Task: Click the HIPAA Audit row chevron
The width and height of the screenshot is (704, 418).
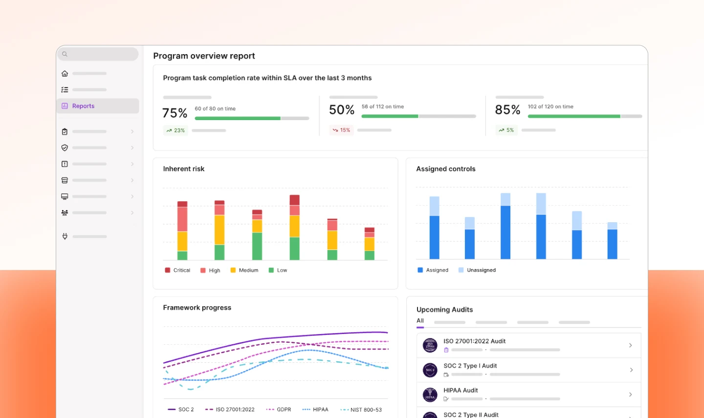Action: coord(631,395)
